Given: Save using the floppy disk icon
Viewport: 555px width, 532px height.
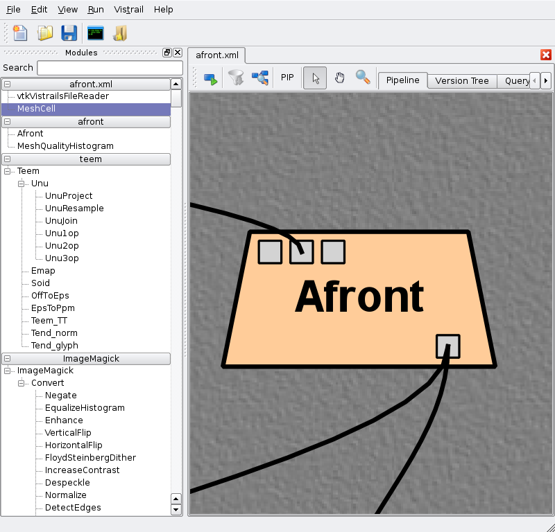Looking at the screenshot, I should [x=69, y=33].
